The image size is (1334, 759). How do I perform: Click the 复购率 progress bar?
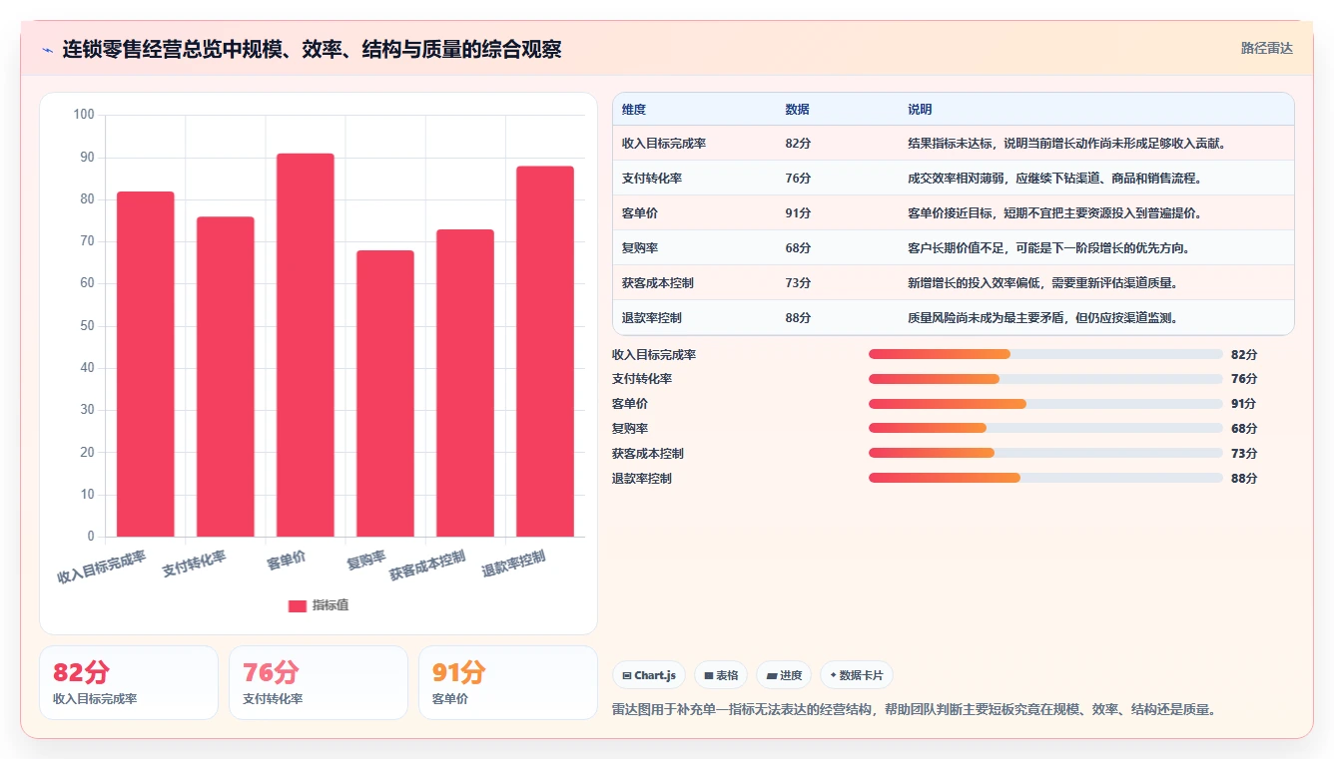point(1045,428)
